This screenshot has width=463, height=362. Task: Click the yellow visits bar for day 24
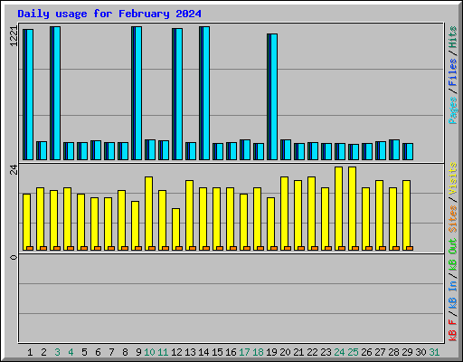click(x=338, y=208)
